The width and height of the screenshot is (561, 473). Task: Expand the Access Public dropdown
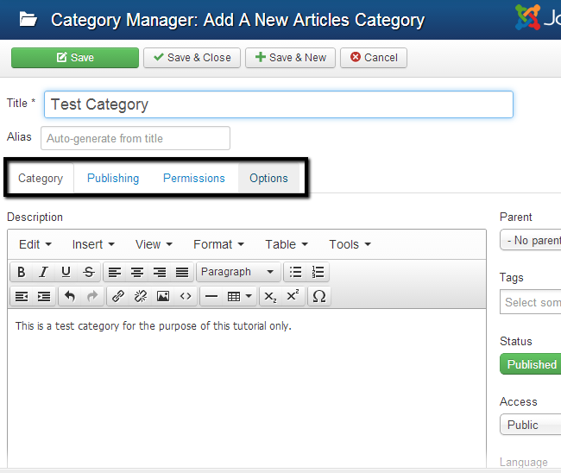(530, 425)
